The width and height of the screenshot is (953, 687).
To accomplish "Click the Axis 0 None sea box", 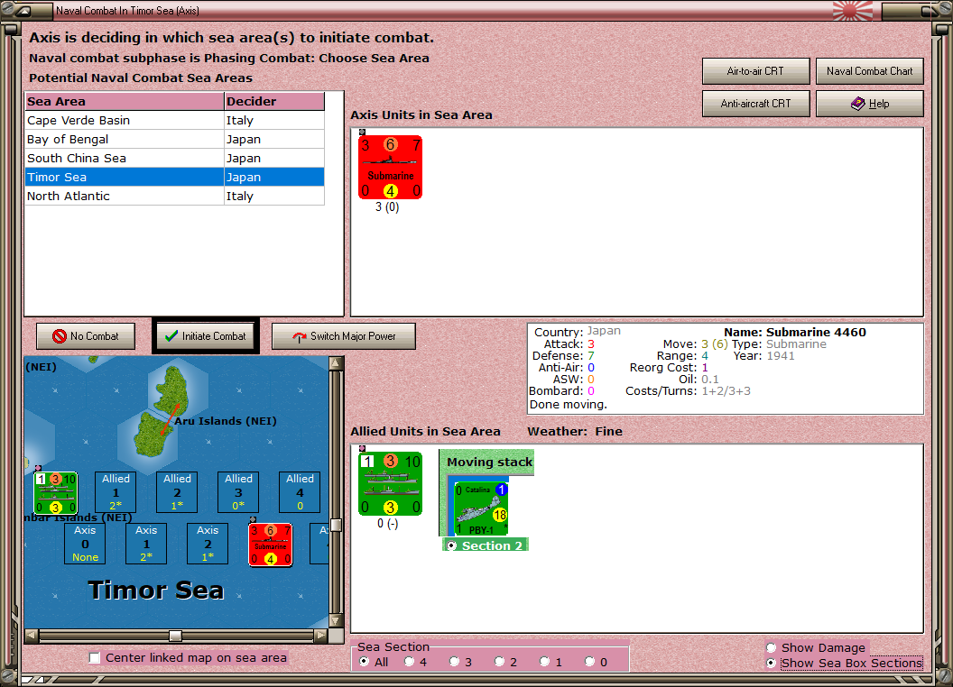I will 85,544.
